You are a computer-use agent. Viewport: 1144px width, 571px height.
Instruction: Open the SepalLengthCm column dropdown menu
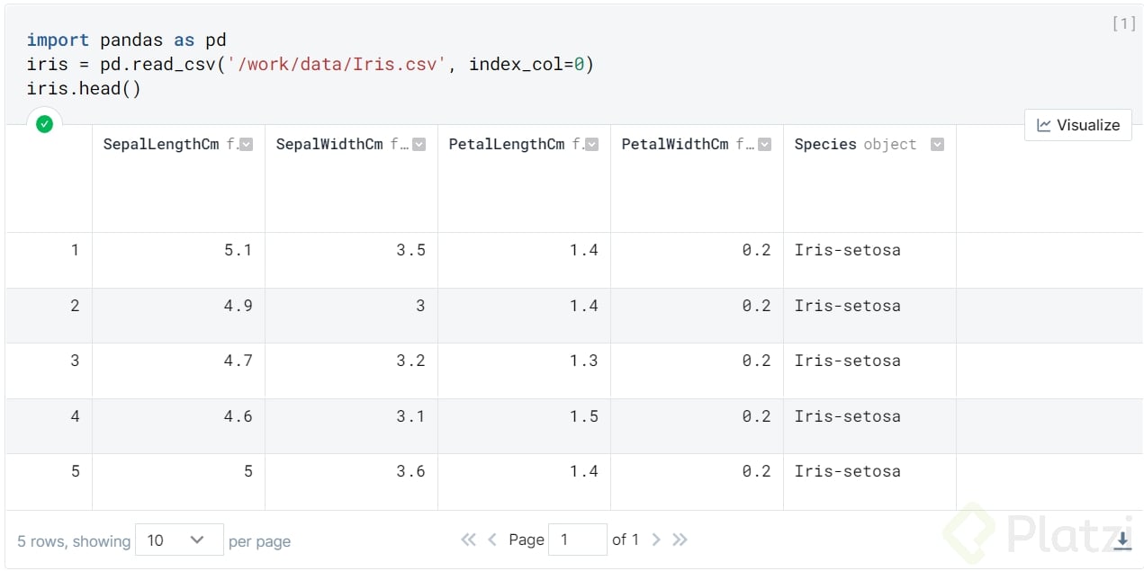(247, 145)
